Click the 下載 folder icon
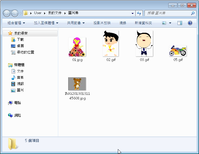 [x=13, y=40]
